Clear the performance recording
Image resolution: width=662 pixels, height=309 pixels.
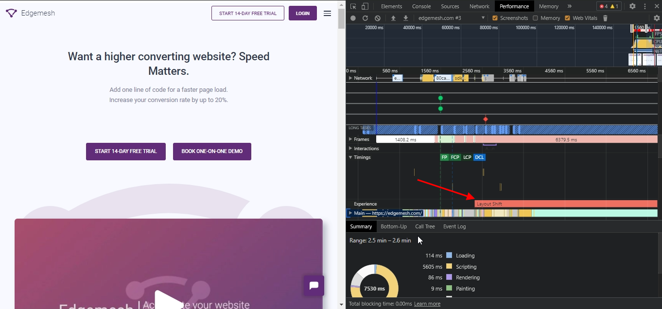pyautogui.click(x=378, y=18)
